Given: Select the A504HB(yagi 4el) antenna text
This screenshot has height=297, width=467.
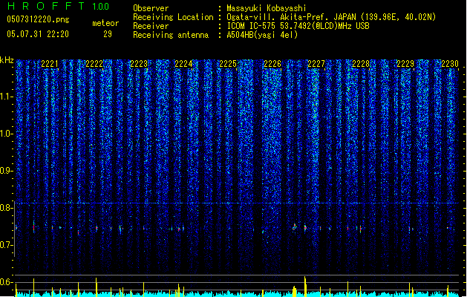Looking at the screenshot, I should point(262,35).
